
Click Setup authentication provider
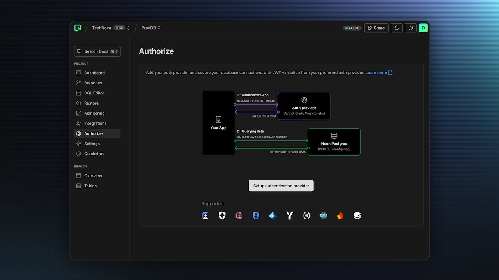[281, 185]
